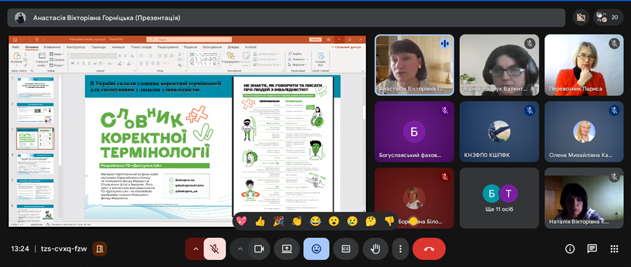631x267 pixels.
Task: Toggle the camera on or off
Action: click(258, 249)
